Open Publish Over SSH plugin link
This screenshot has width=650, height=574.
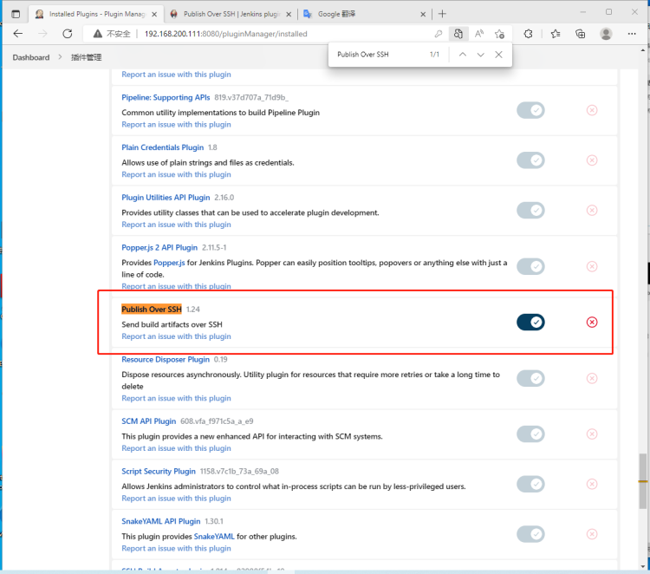coord(152,310)
